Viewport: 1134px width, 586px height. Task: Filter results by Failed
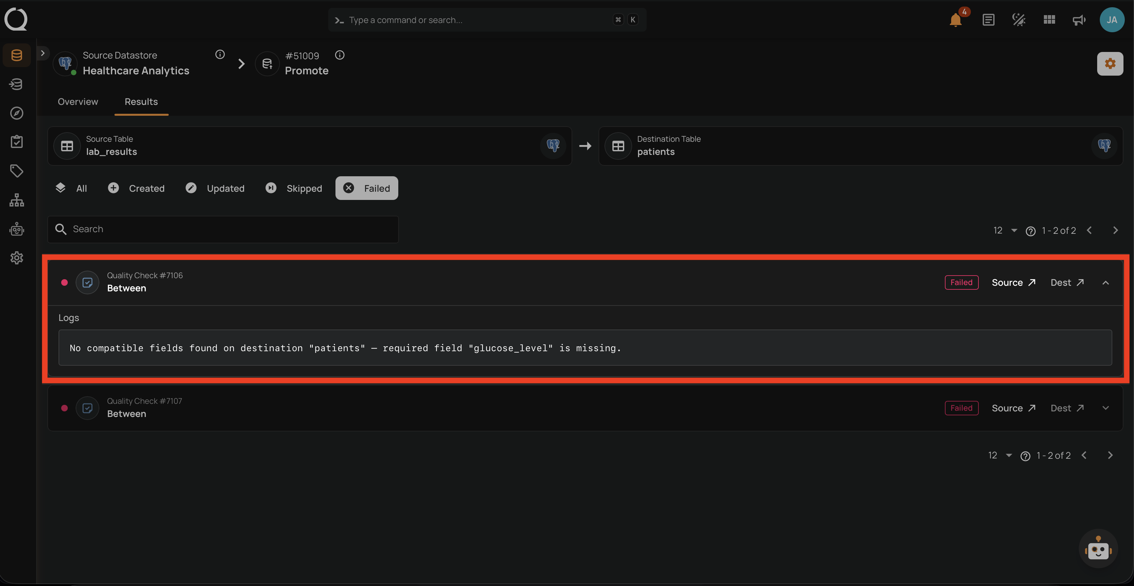pos(367,188)
